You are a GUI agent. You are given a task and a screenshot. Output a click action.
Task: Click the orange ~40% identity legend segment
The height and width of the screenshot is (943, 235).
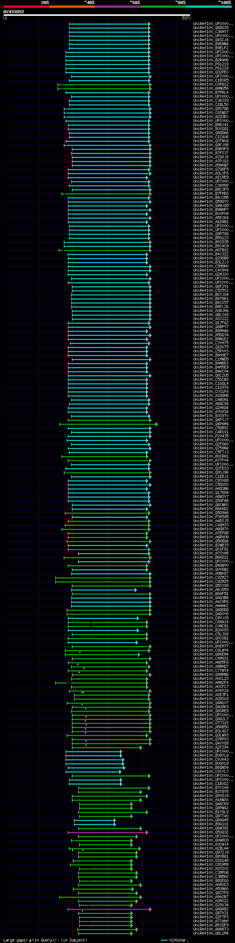(x=72, y=7)
